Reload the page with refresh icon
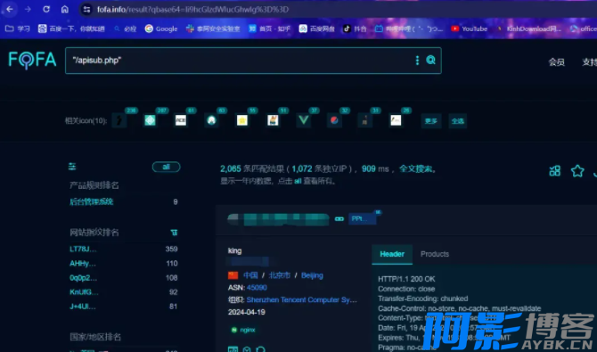Screen dimensions: 597x352 click(46, 9)
